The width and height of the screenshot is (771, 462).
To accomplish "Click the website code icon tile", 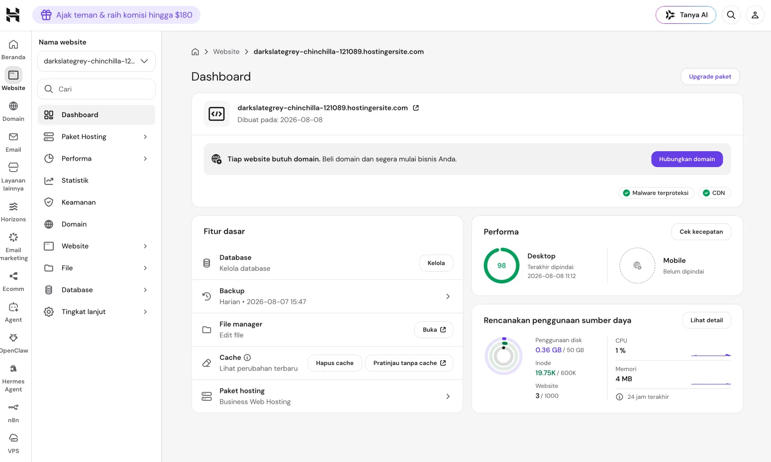I will (x=217, y=114).
